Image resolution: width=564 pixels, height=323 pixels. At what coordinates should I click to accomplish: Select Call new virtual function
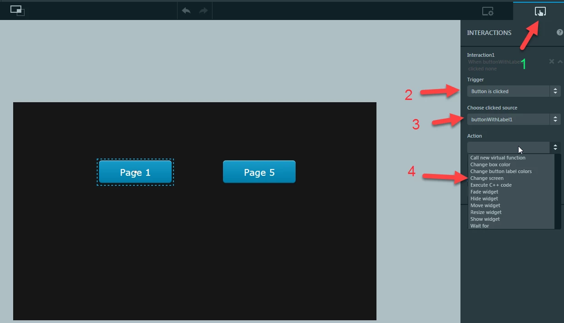(498, 158)
